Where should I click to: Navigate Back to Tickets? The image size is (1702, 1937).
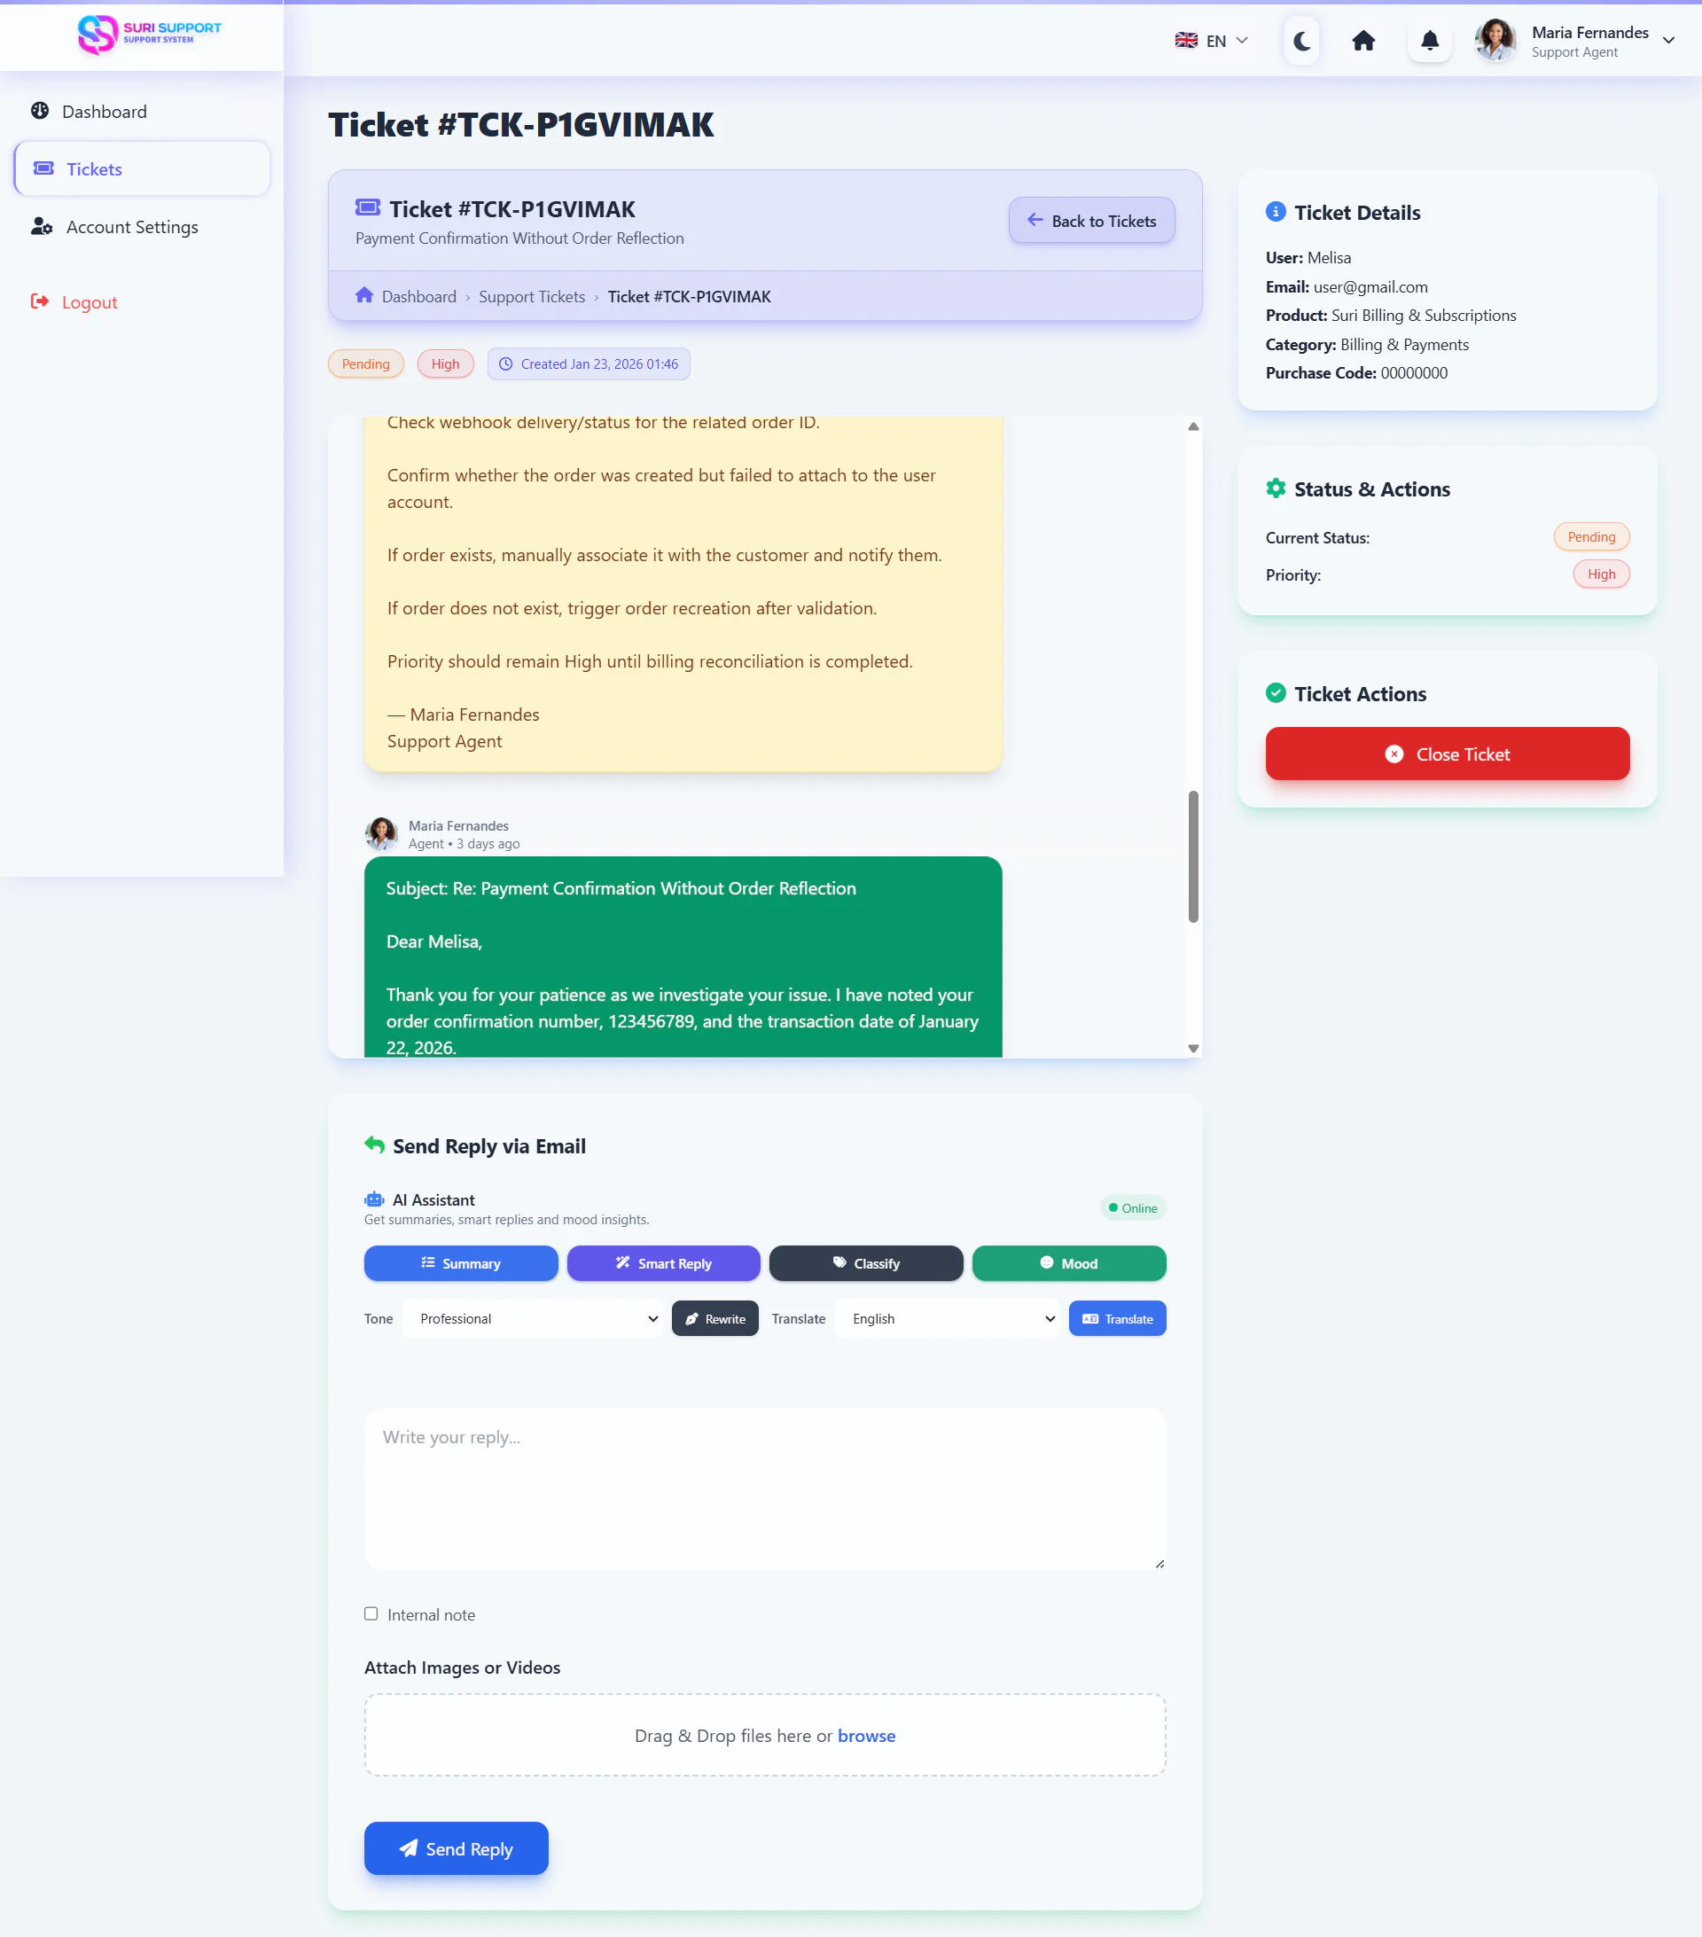(1090, 221)
